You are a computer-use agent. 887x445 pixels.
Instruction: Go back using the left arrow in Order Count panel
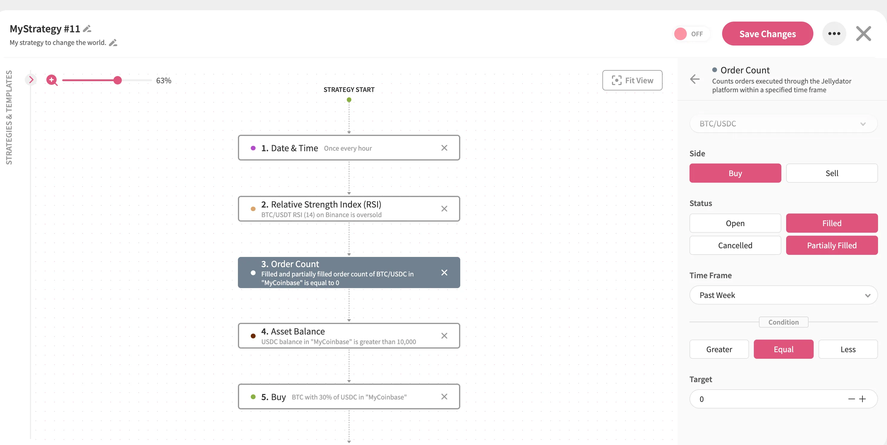click(695, 79)
